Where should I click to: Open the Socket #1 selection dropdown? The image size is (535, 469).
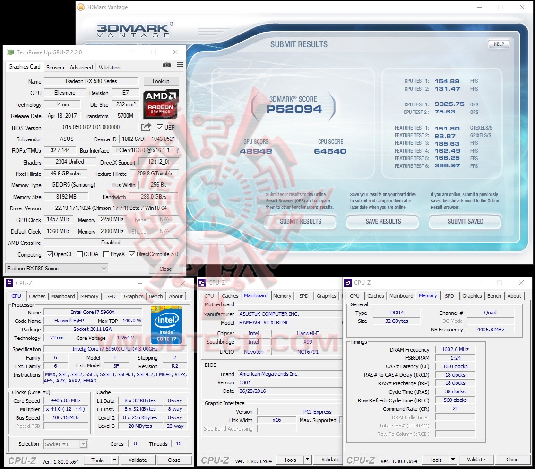coord(66,444)
